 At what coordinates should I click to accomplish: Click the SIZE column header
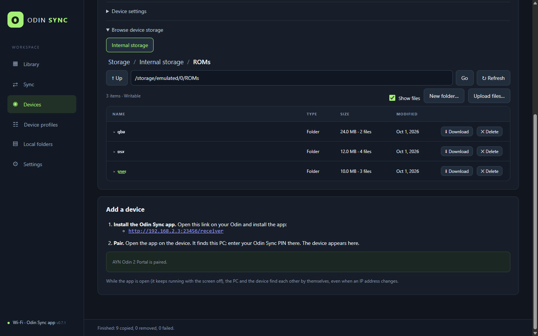pyautogui.click(x=345, y=114)
